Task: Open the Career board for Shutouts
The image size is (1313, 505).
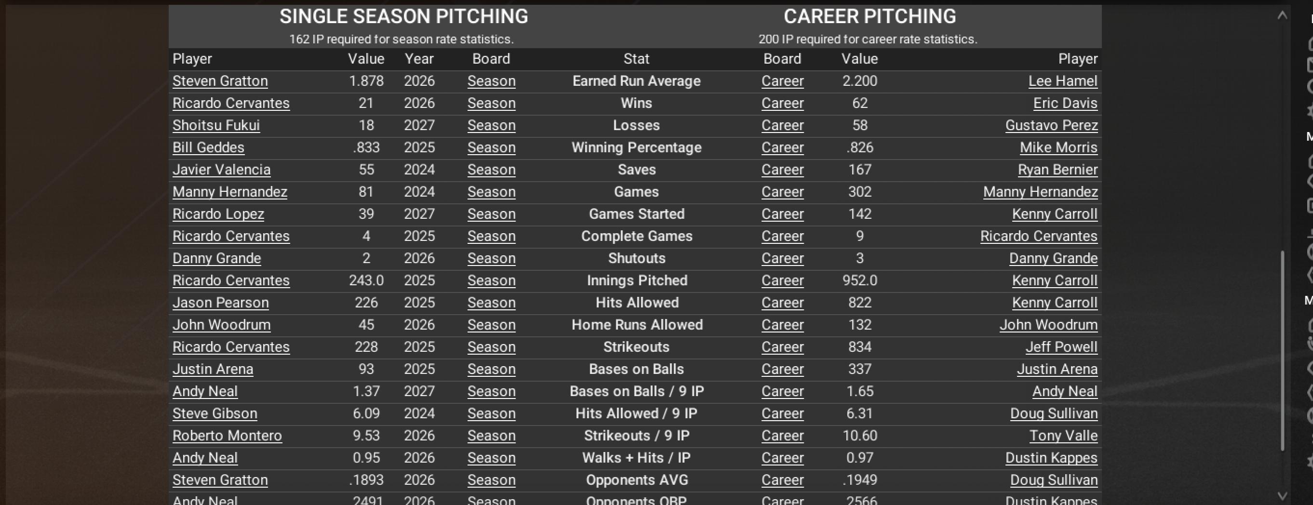Action: tap(783, 258)
